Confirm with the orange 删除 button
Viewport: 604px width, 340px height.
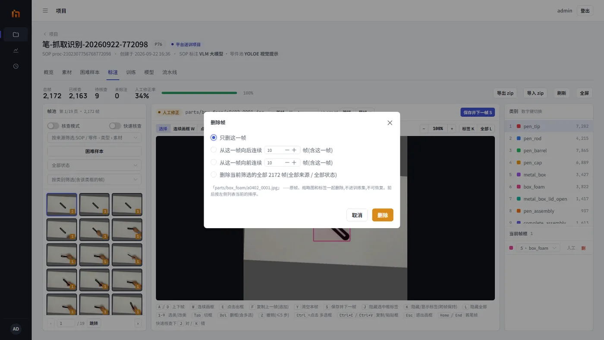pyautogui.click(x=383, y=215)
